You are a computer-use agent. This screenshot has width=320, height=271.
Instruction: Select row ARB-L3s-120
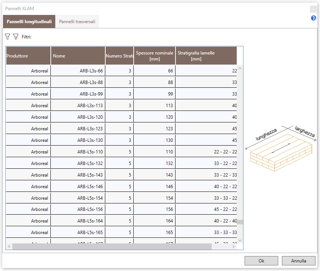point(121,117)
